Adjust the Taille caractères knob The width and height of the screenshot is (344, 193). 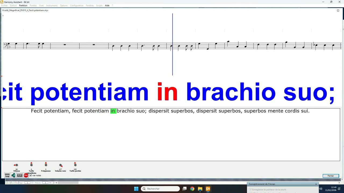pos(31,165)
